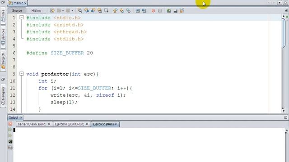Open the Back history dropdown arrow

(63, 11)
